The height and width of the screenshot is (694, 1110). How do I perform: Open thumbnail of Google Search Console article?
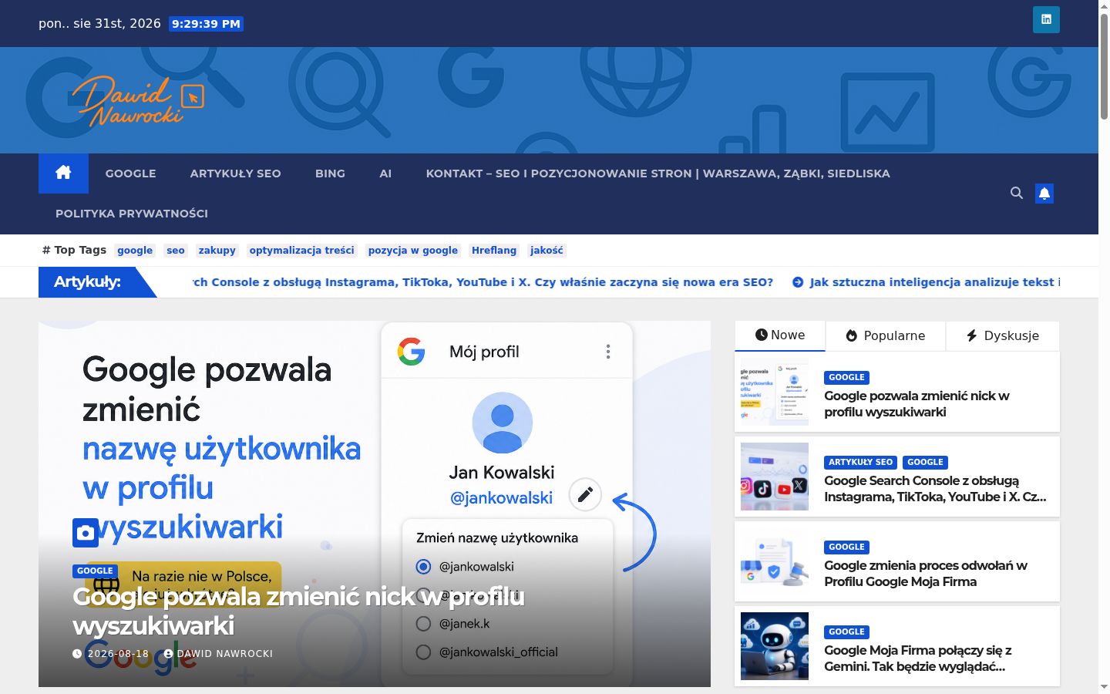click(775, 477)
